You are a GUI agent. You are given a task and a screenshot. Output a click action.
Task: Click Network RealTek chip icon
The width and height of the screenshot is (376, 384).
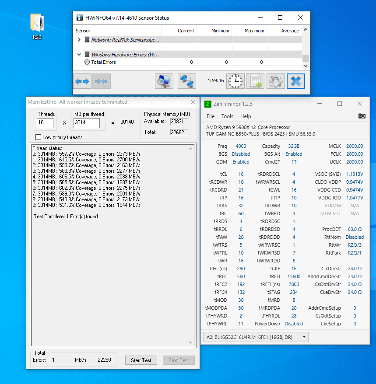[x=87, y=40]
